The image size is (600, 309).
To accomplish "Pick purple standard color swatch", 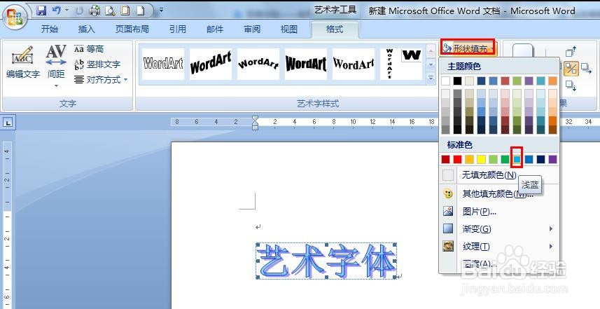I will [x=552, y=159].
